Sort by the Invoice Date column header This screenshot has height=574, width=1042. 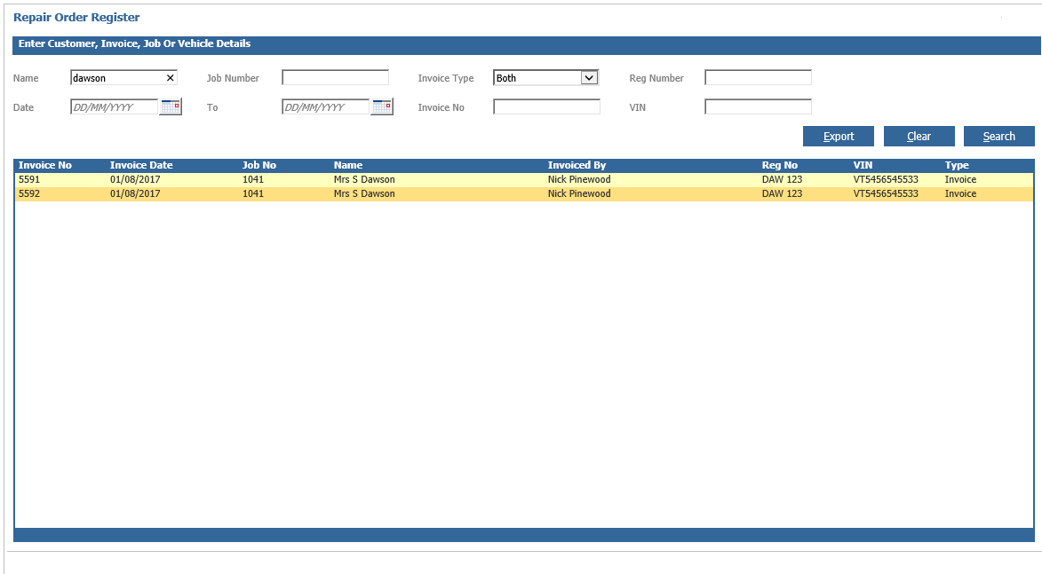pyautogui.click(x=141, y=165)
